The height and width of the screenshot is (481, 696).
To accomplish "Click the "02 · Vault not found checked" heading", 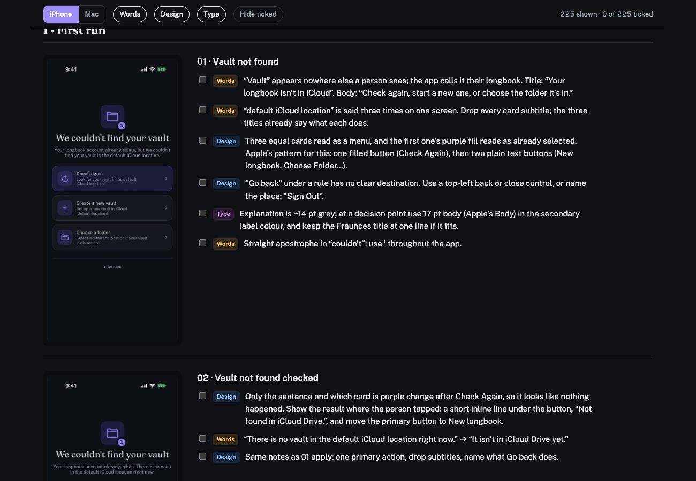I will tap(258, 378).
